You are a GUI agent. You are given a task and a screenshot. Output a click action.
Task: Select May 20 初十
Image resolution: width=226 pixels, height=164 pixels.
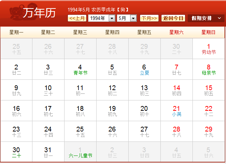pyautogui.click(x=145, y=111)
